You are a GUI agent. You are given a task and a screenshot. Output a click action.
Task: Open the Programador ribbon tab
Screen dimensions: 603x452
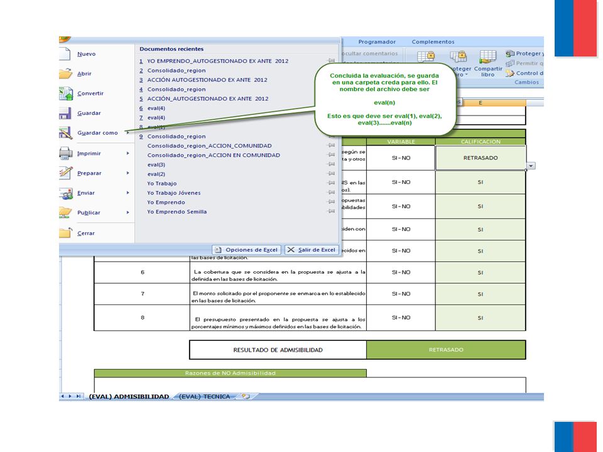pos(377,42)
